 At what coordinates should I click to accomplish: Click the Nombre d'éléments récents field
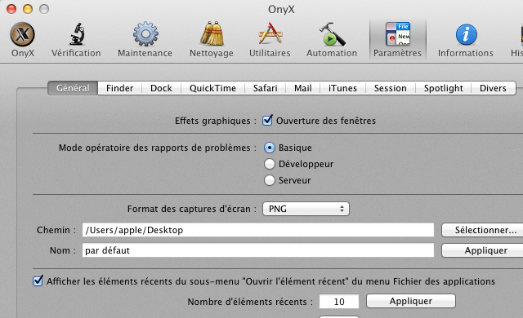pyautogui.click(x=339, y=302)
